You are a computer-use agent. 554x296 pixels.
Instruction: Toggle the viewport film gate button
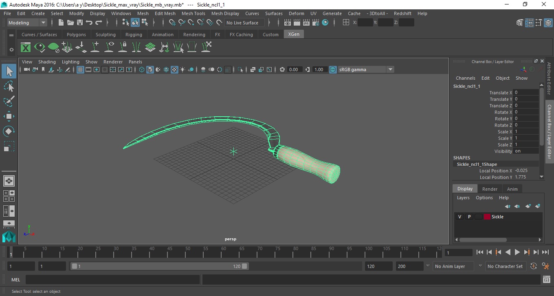pyautogui.click(x=88, y=70)
